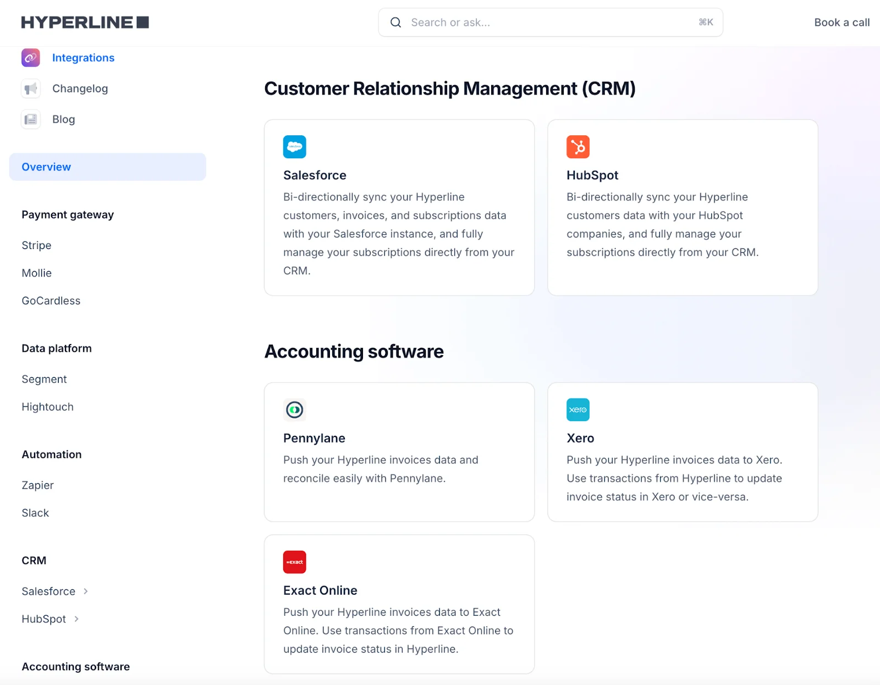Click Book a call in header
Viewport: 880px width, 685px height.
tap(842, 23)
